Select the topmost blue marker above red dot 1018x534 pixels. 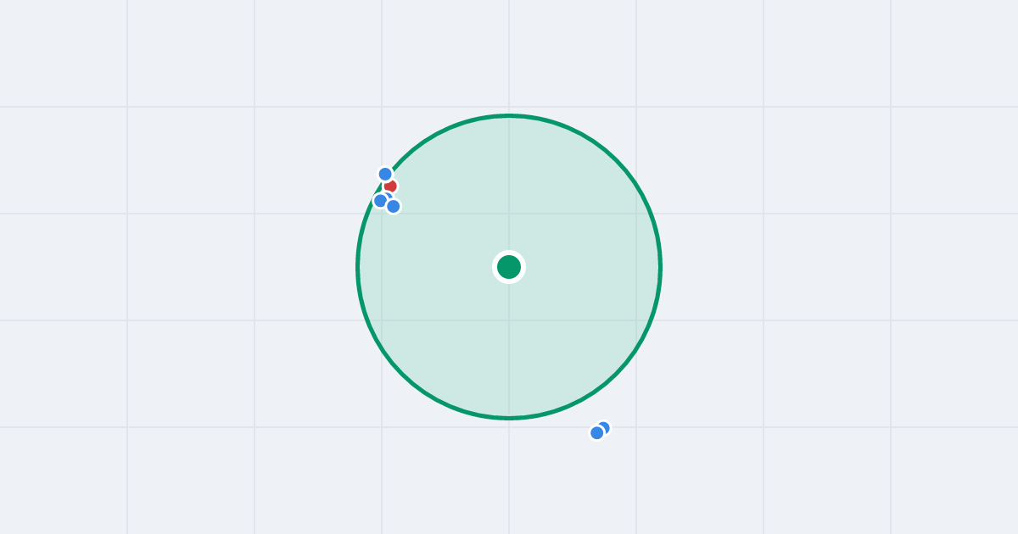[x=385, y=174]
